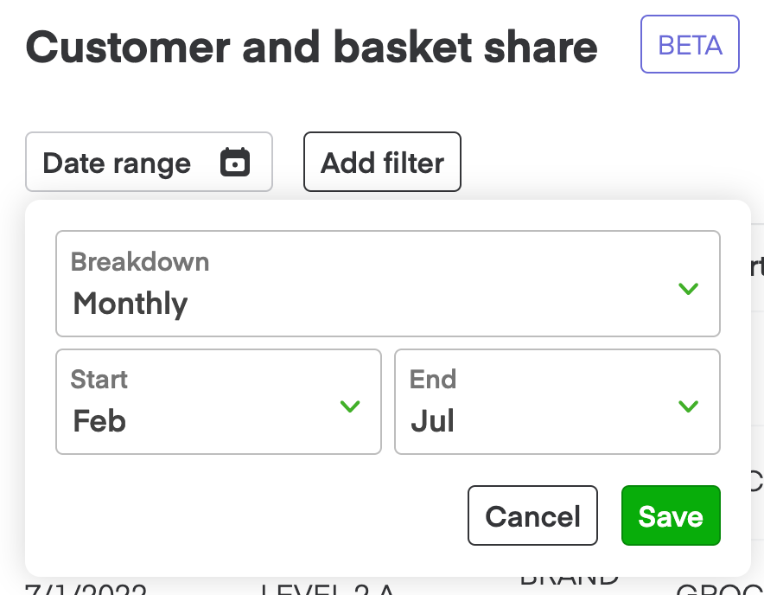Click the End field label
This screenshot has height=595, width=764.
pos(433,379)
